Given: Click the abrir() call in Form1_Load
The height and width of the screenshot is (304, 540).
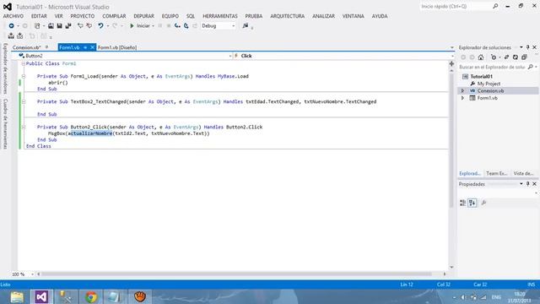Looking at the screenshot, I should pyautogui.click(x=58, y=83).
